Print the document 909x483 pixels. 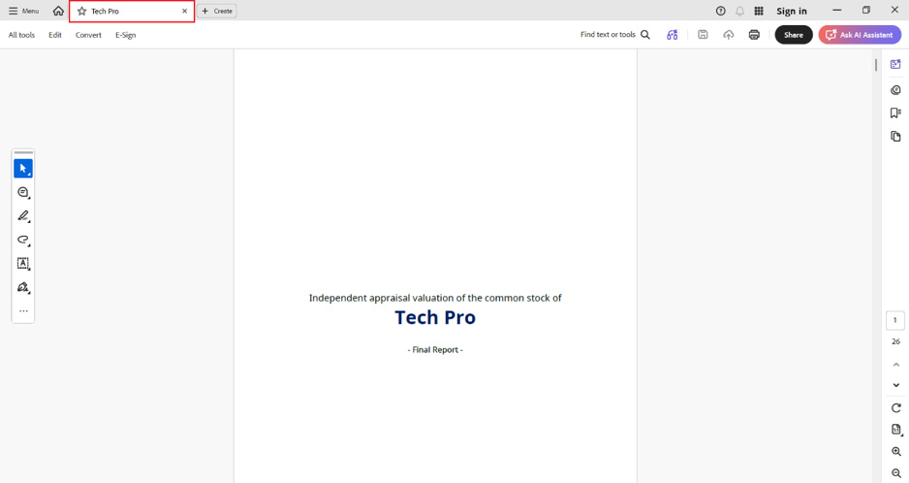click(x=754, y=35)
